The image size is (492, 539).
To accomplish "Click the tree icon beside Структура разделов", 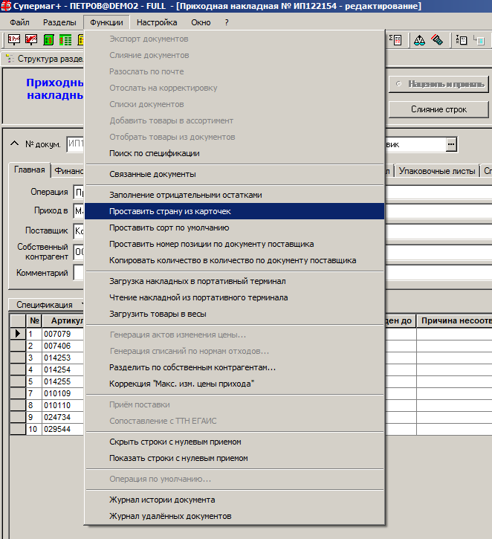I will 10,59.
